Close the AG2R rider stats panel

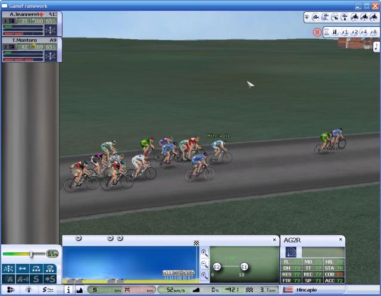(341, 239)
